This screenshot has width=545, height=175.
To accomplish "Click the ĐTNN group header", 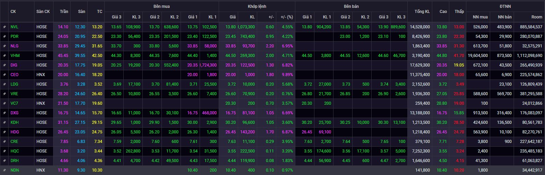I will tap(505, 6).
